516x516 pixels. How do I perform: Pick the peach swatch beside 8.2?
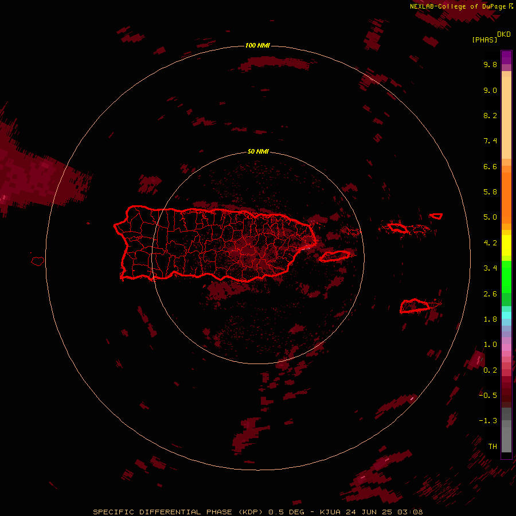coord(506,118)
